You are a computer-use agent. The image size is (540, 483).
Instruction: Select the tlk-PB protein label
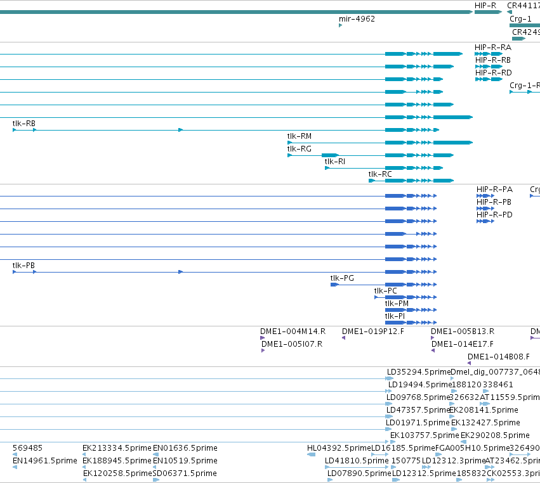click(x=23, y=265)
